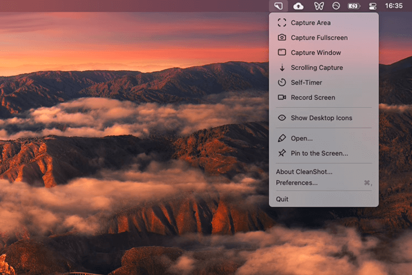This screenshot has width=412, height=275.
Task: Click the CleanShot menu bar icon
Action: click(278, 6)
